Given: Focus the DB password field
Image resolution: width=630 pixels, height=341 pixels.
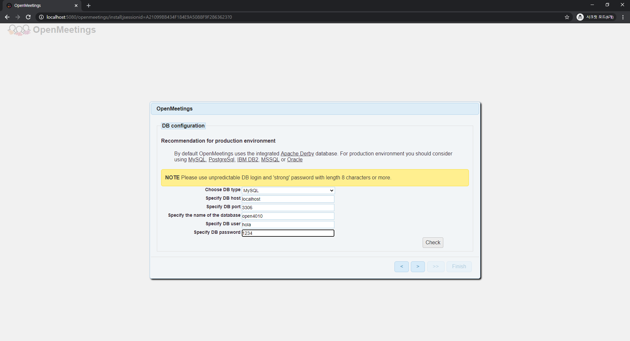Looking at the screenshot, I should tap(288, 233).
